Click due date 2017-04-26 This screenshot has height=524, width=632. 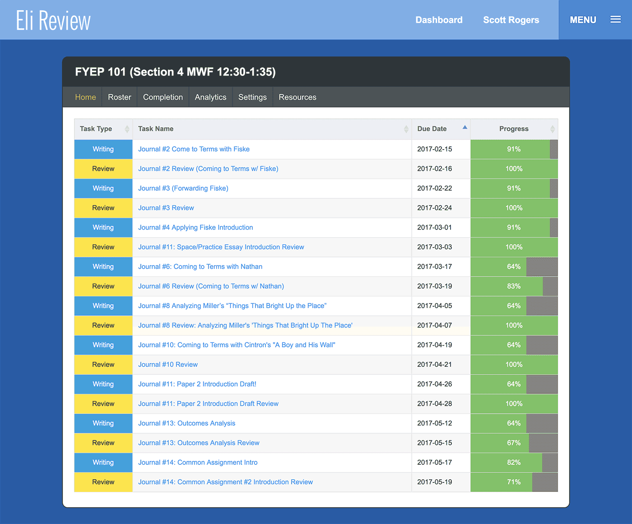point(434,384)
